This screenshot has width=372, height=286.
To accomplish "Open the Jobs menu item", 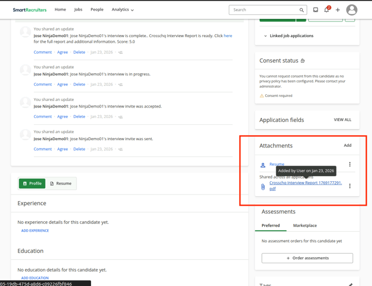I will click(78, 9).
